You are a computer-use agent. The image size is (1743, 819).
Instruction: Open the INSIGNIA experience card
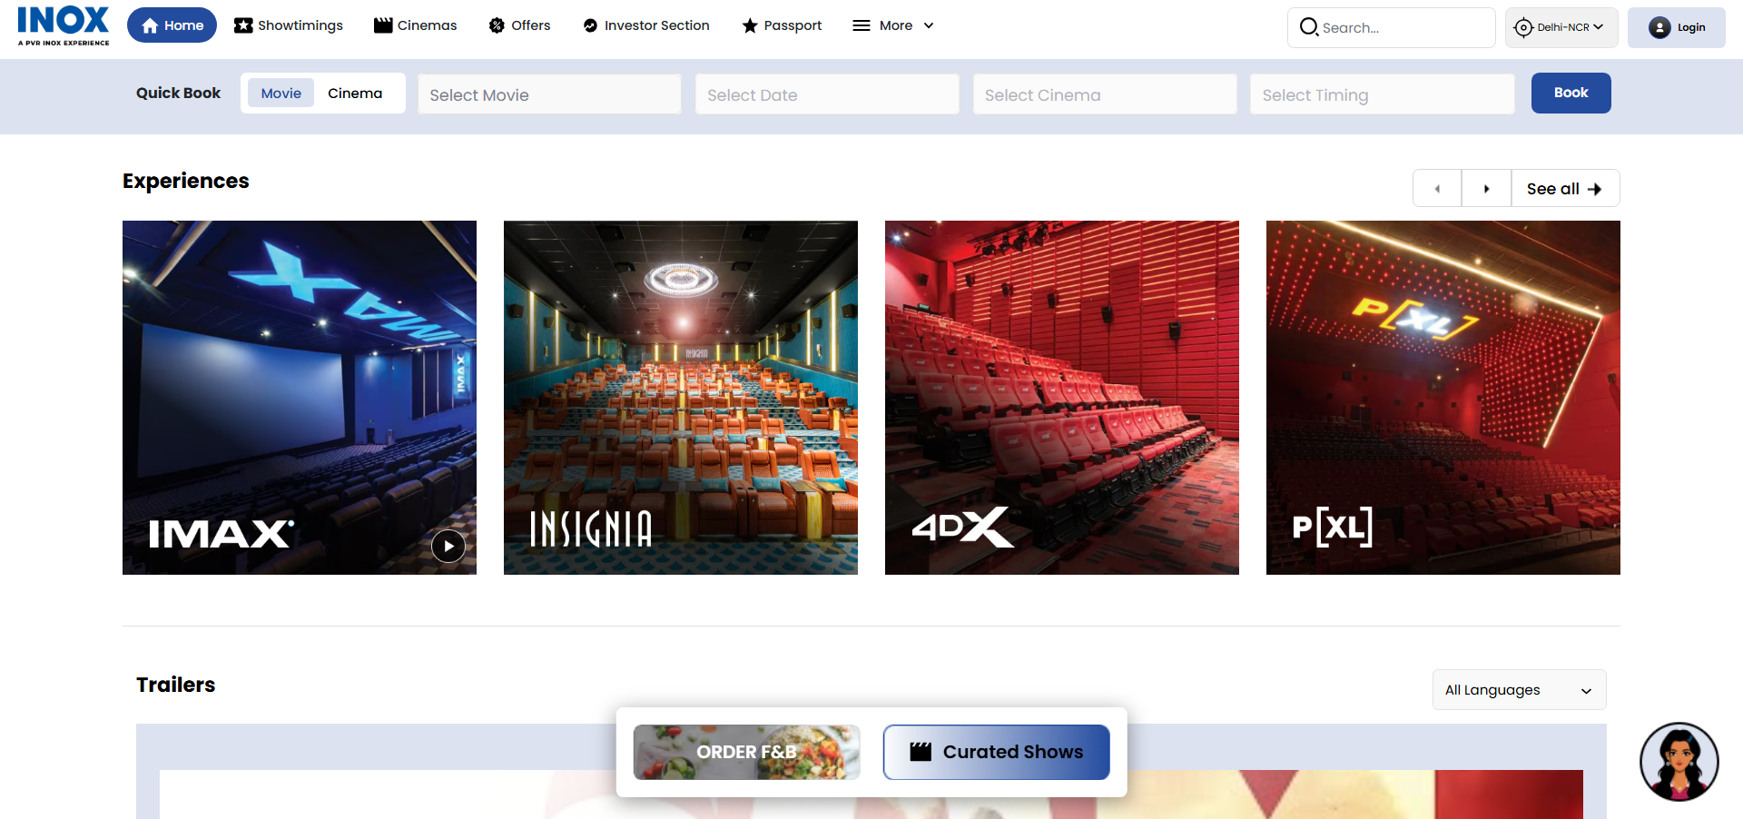[681, 398]
